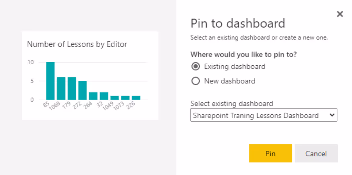Image resolution: width=352 pixels, height=175 pixels.
Task: Open the Select existing dashboard dropdown
Action: coord(263,115)
